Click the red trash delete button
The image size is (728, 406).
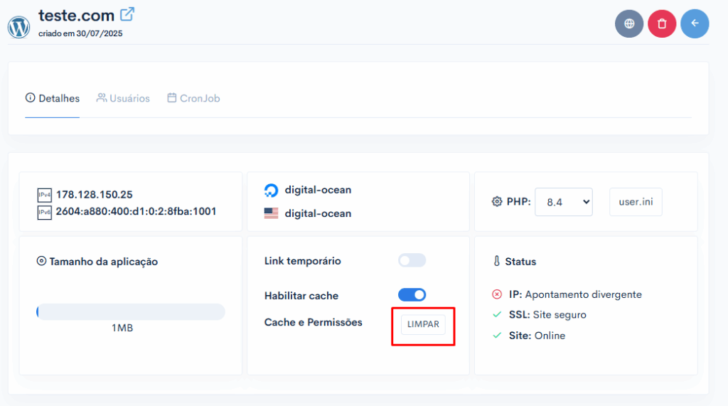[x=662, y=23]
